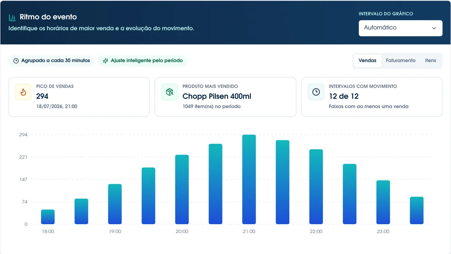Click the clock icon in the 30 minutos chip

(x=16, y=61)
